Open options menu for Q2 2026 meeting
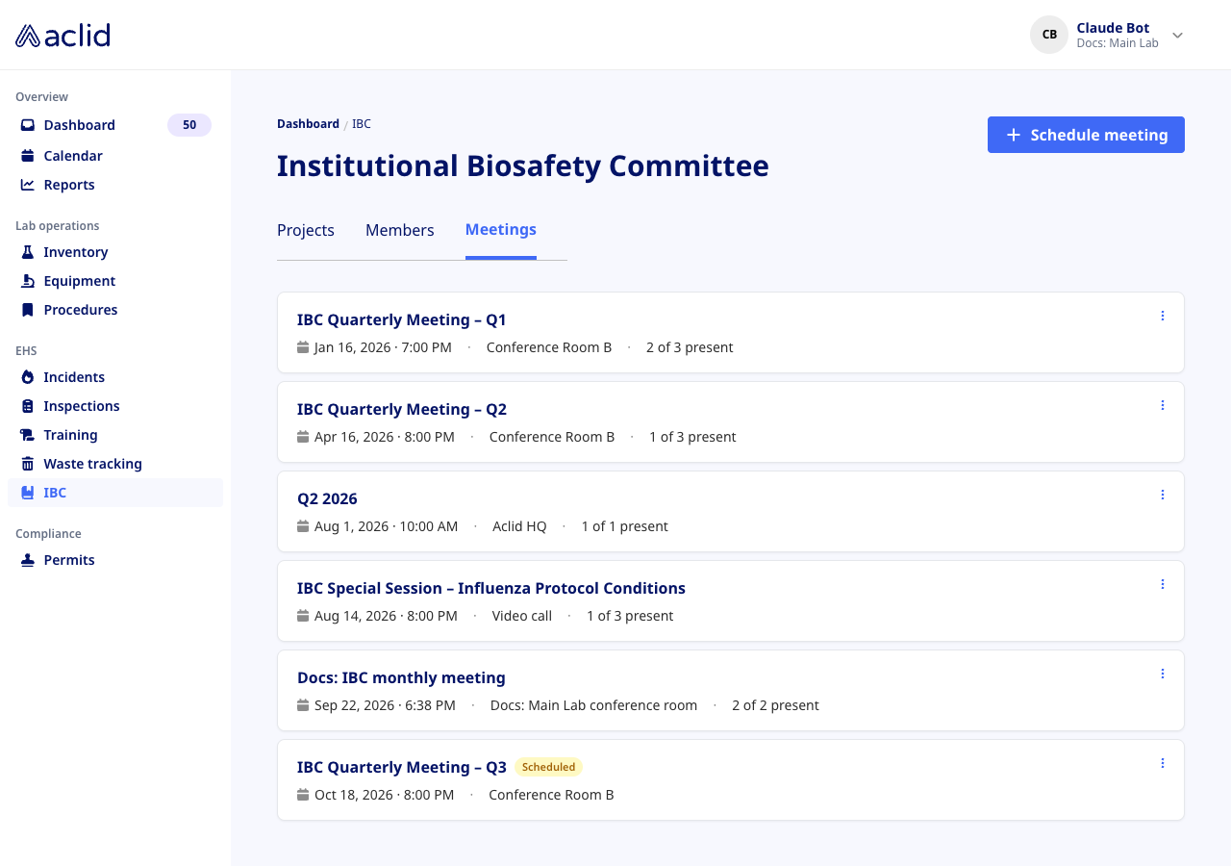Viewport: 1231px width, 866px height. [x=1163, y=495]
